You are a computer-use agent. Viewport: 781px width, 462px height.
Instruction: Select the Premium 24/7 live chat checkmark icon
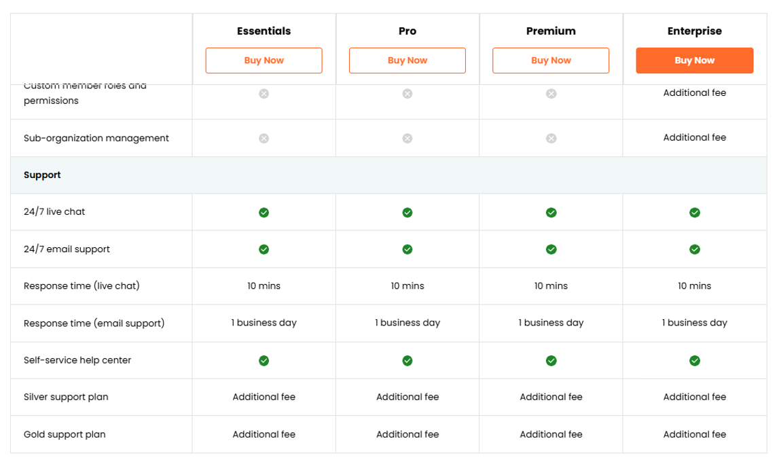coord(551,212)
